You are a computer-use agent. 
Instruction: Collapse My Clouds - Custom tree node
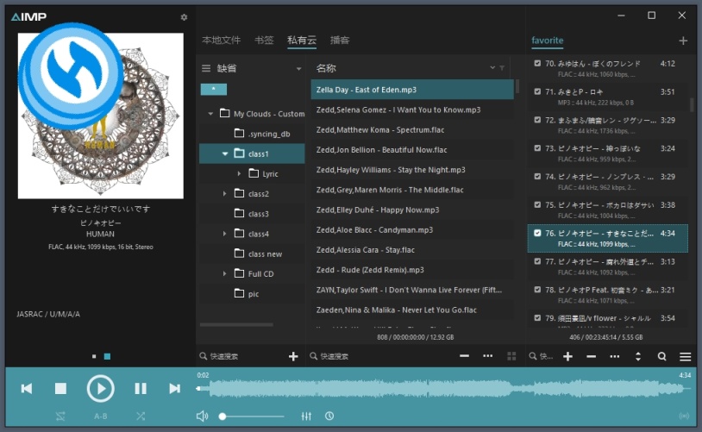(210, 114)
